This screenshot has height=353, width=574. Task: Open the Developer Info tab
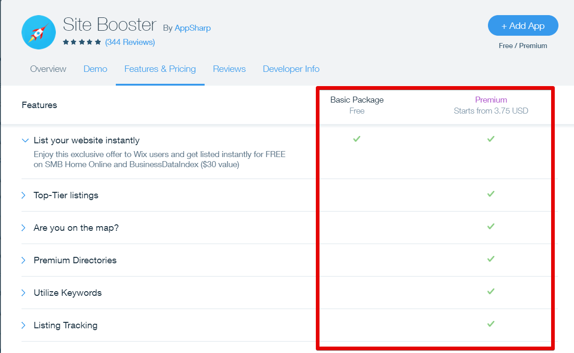pos(291,69)
